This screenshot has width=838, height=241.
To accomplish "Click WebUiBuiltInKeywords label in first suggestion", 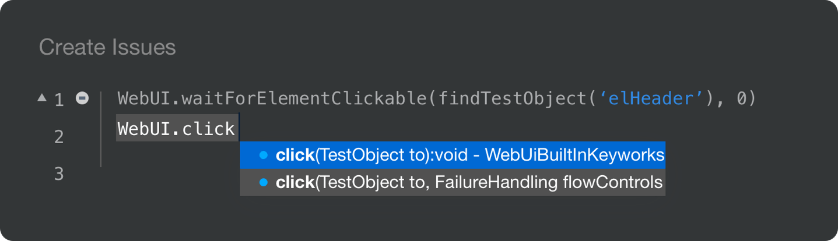I will [x=574, y=155].
